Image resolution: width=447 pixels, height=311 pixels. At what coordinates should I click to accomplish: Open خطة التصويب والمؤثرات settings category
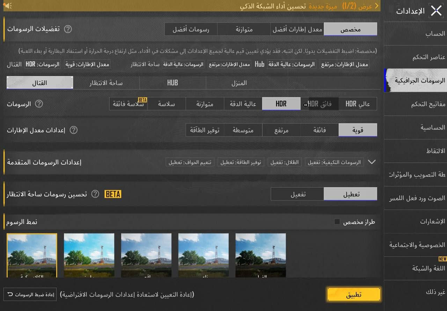click(416, 174)
